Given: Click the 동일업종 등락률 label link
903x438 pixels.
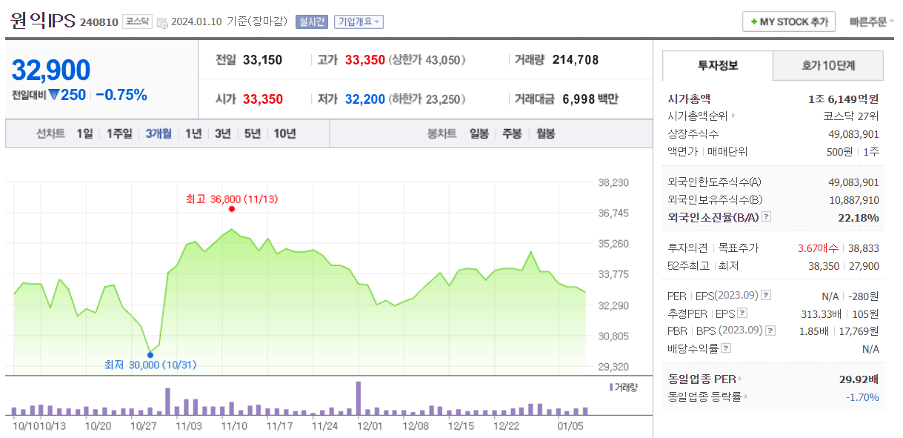Looking at the screenshot, I should click(x=704, y=396).
